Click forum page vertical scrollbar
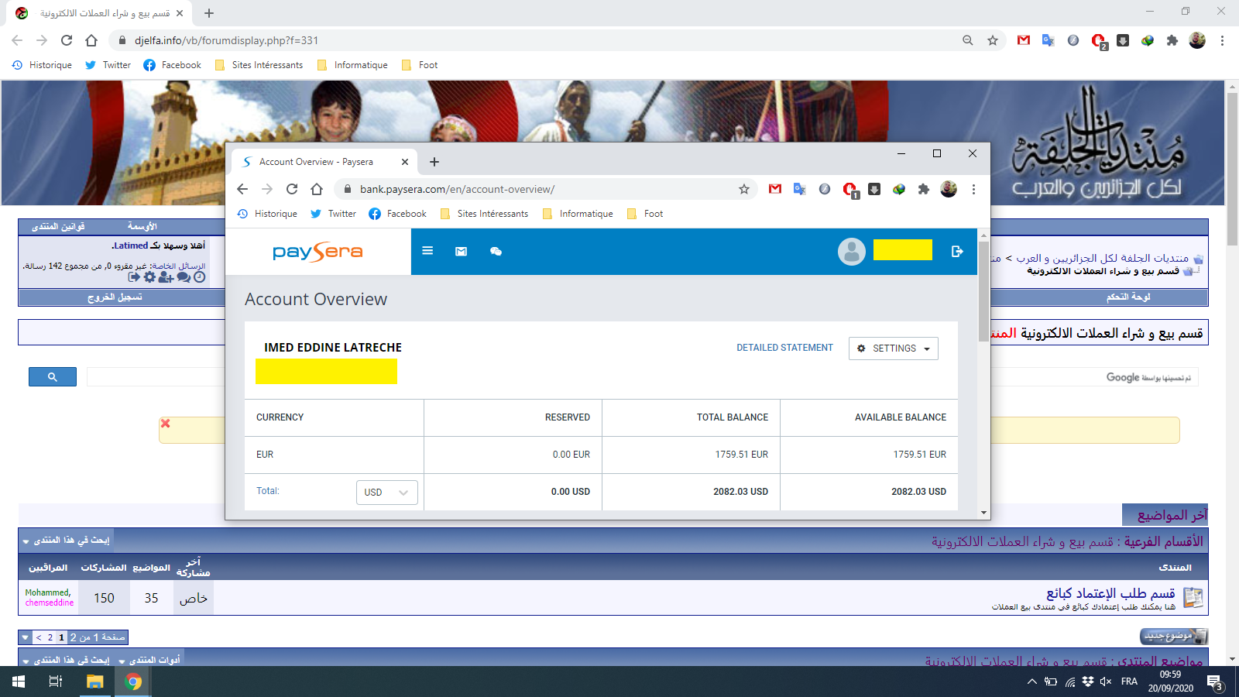This screenshot has width=1239, height=697. tap(1232, 169)
